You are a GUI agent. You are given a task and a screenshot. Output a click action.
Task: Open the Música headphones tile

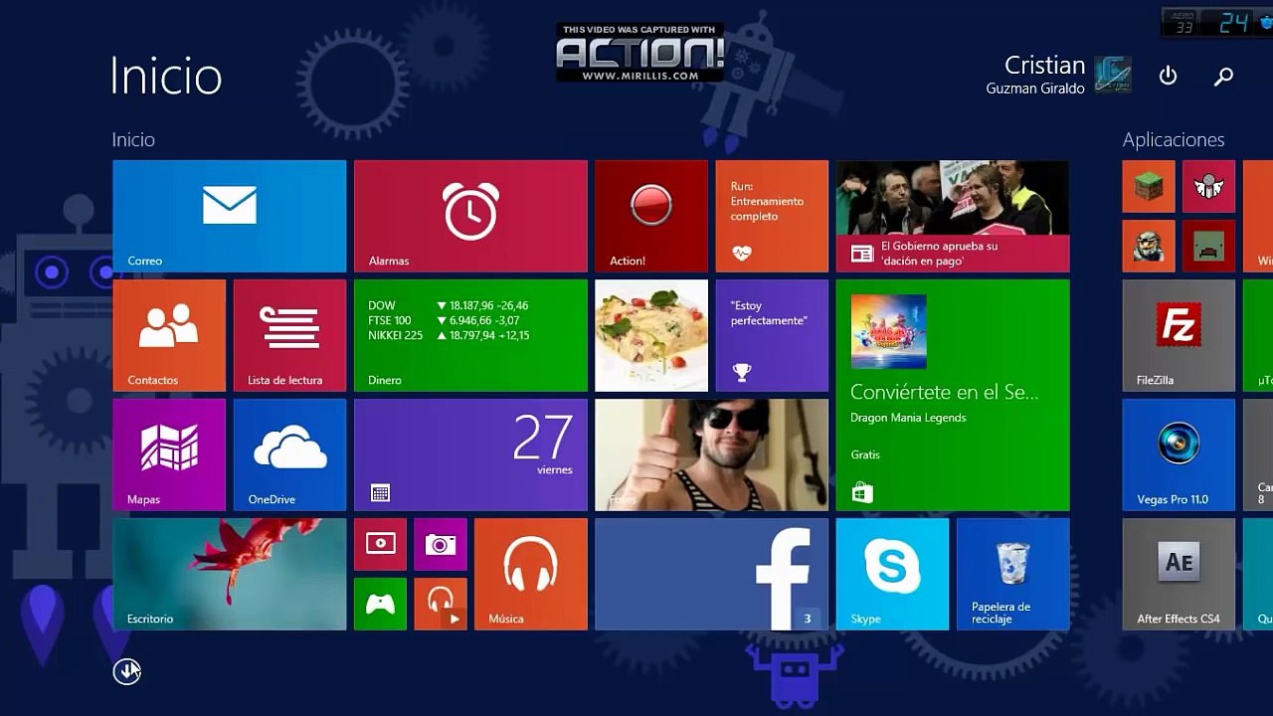[531, 574]
